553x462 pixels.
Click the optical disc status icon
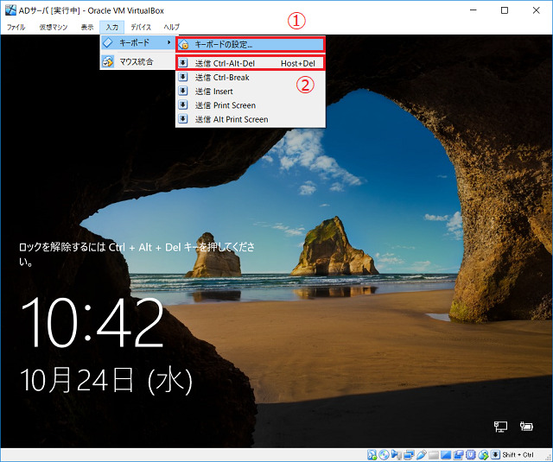point(384,455)
